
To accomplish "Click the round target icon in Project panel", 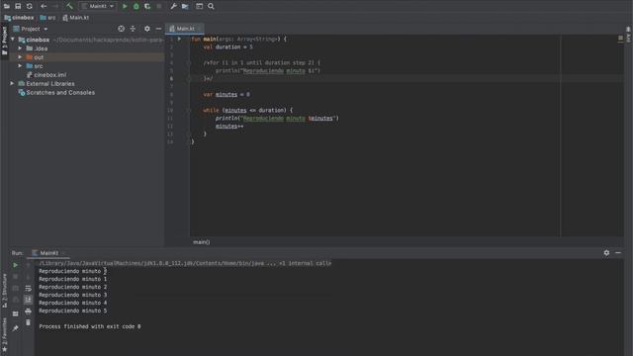I will (121, 29).
